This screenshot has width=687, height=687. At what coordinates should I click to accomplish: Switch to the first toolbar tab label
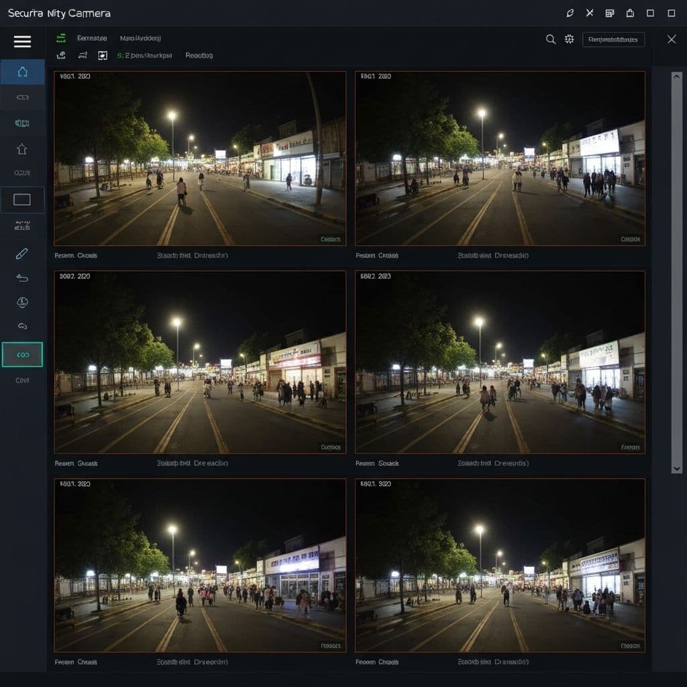coord(92,38)
